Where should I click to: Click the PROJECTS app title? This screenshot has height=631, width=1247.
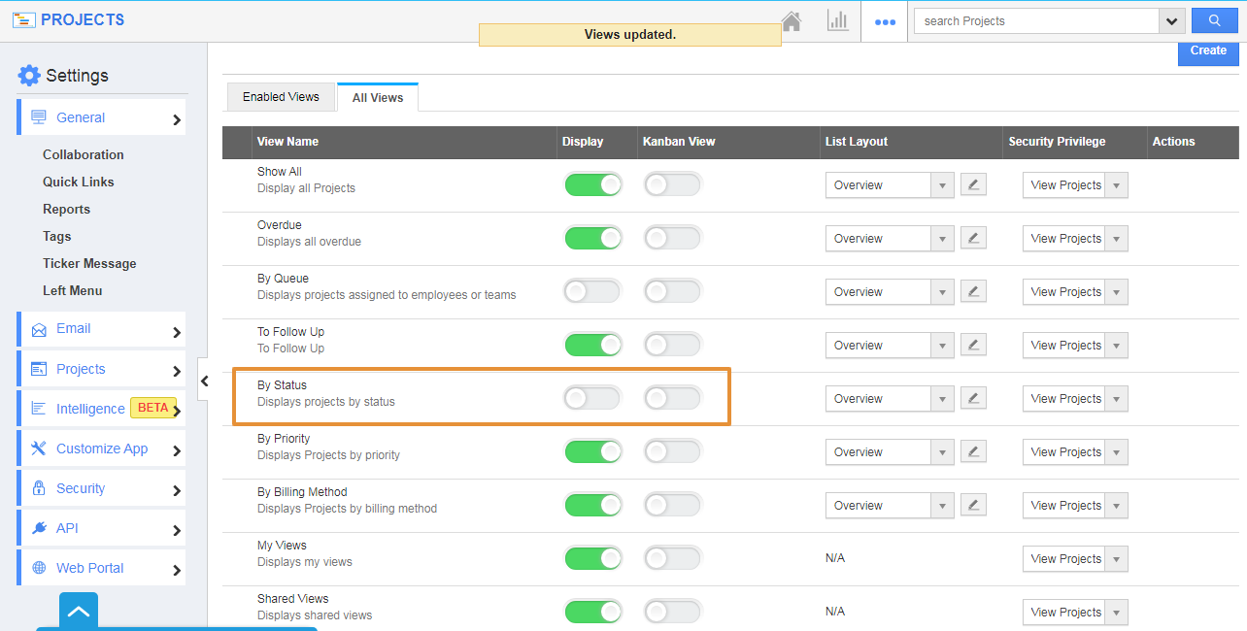click(83, 19)
